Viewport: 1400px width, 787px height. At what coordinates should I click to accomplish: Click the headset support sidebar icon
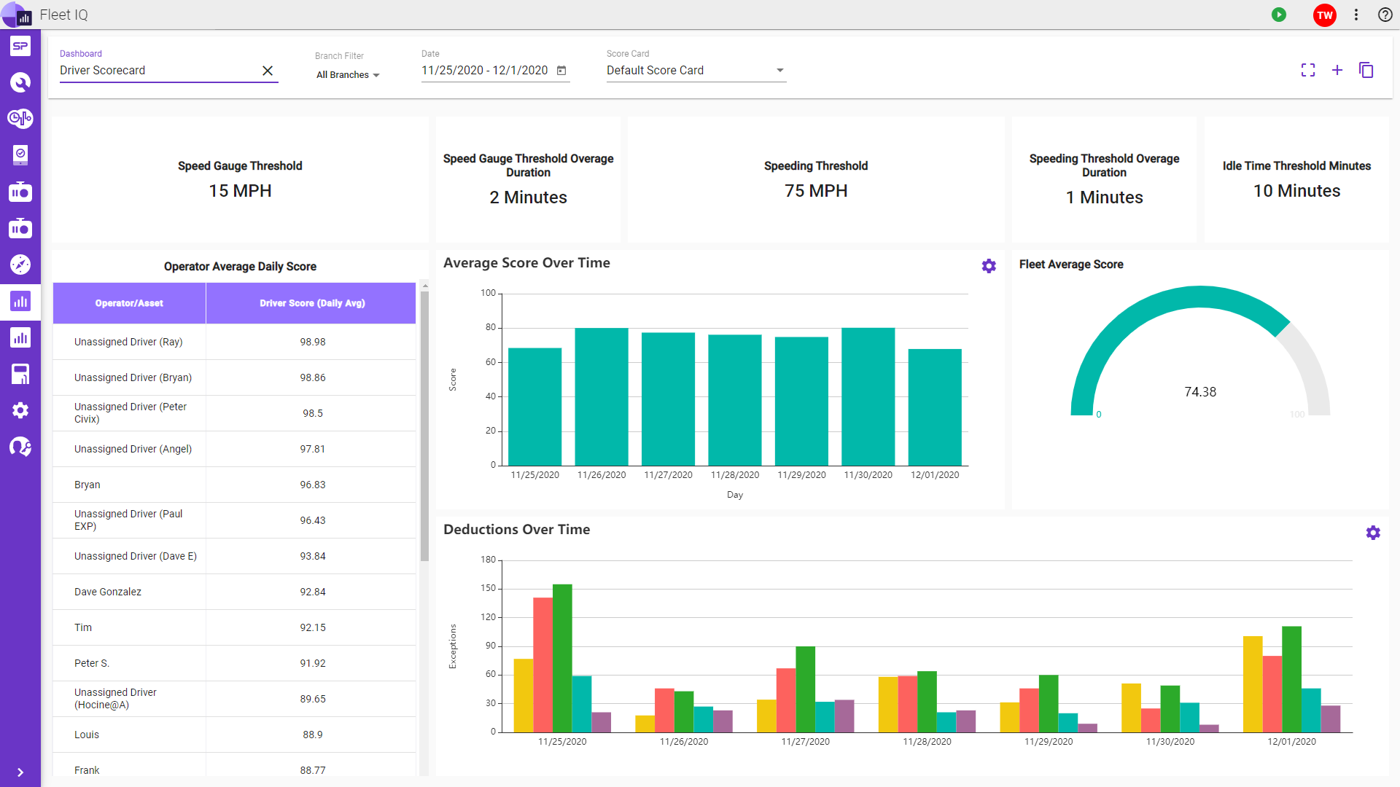click(20, 447)
